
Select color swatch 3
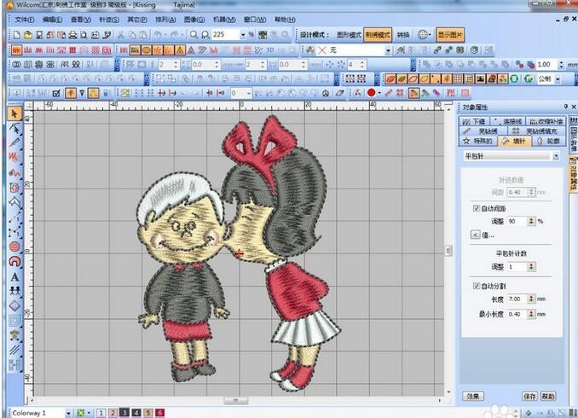[124, 413]
